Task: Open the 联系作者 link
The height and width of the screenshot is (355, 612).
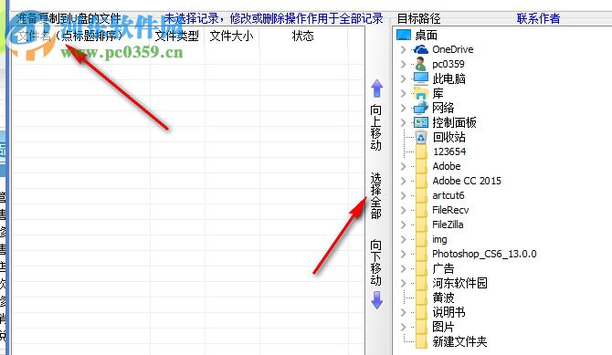Action: tap(538, 18)
